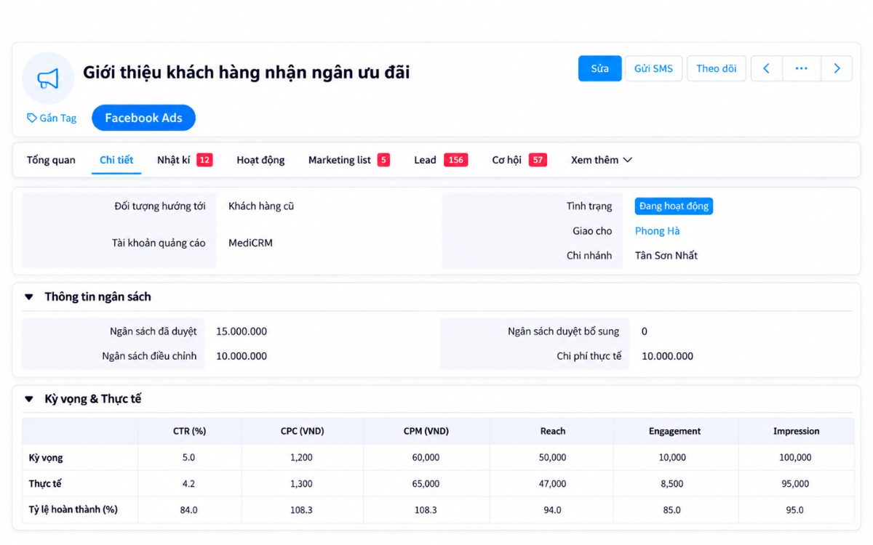Click the Đang hoạt động status badge
Screen dimensions: 873x545
(x=674, y=206)
